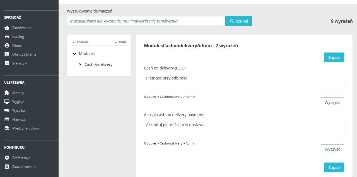Click the Międzynarodowy globe icon

pos(7,128)
